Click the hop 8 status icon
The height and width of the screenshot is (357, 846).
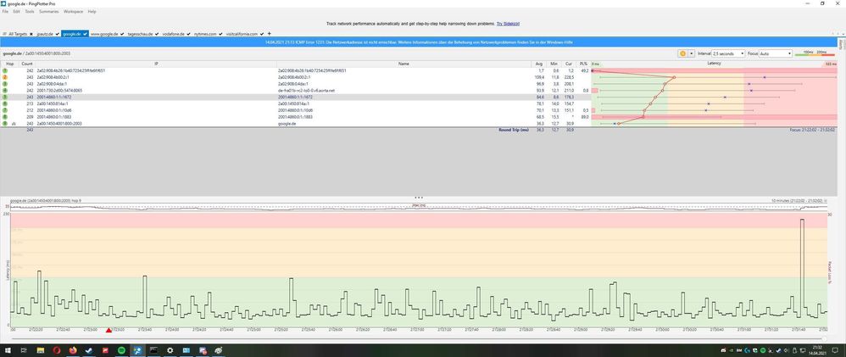[x=5, y=116]
